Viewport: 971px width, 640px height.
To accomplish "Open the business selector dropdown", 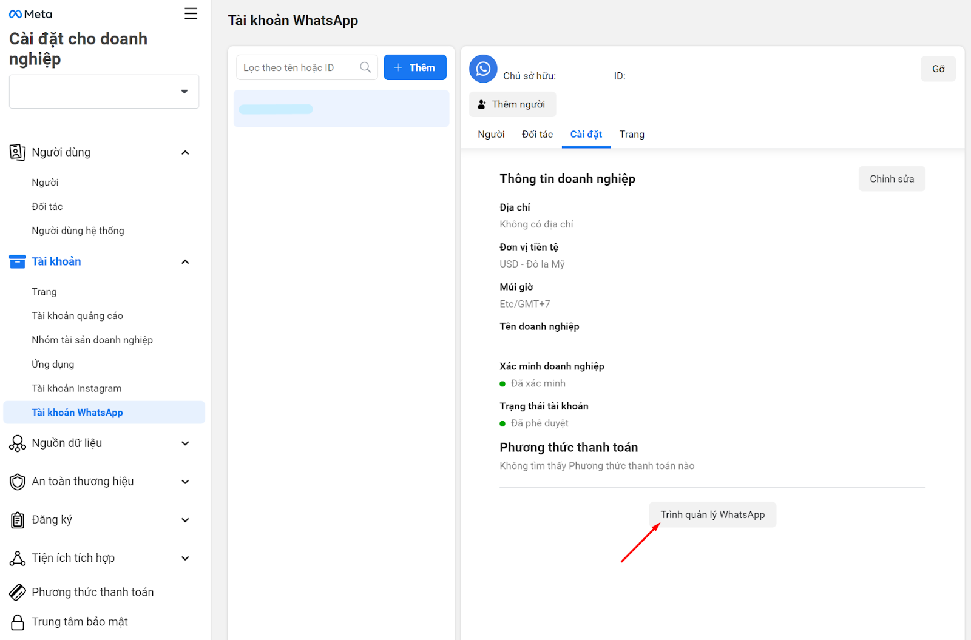I will coord(104,92).
